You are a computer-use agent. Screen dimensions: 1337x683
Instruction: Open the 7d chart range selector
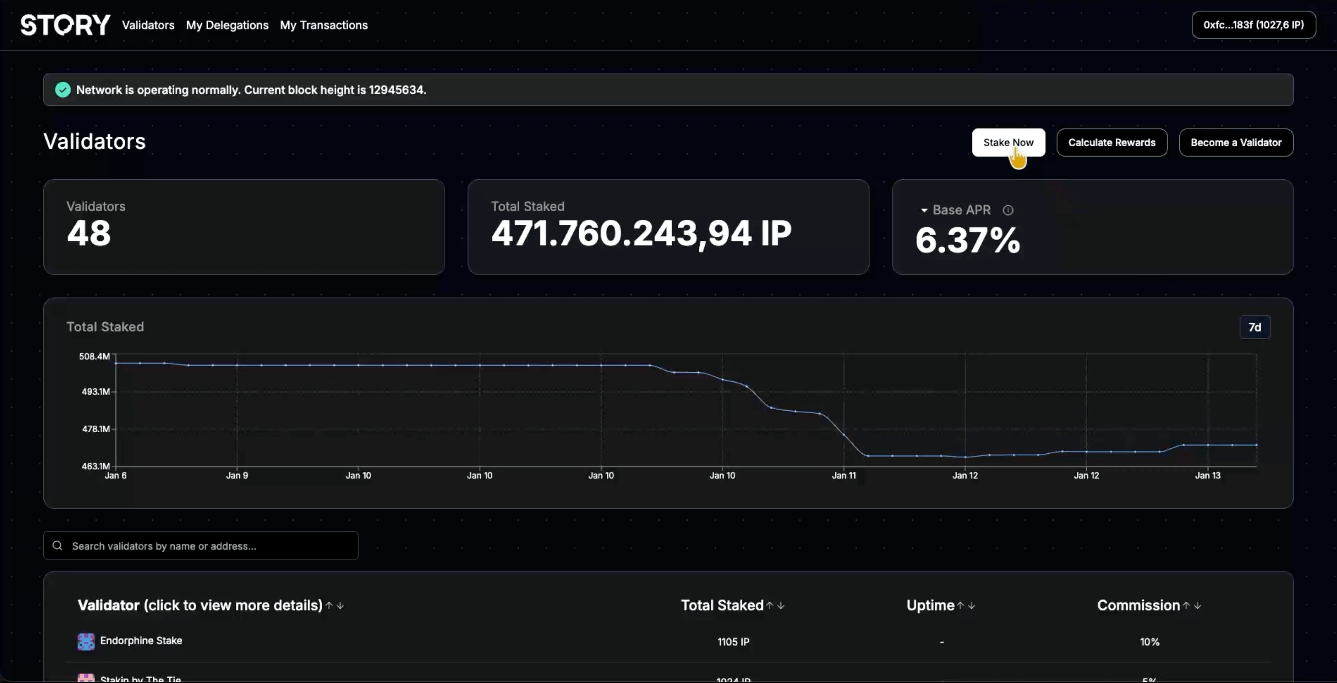pyautogui.click(x=1254, y=327)
